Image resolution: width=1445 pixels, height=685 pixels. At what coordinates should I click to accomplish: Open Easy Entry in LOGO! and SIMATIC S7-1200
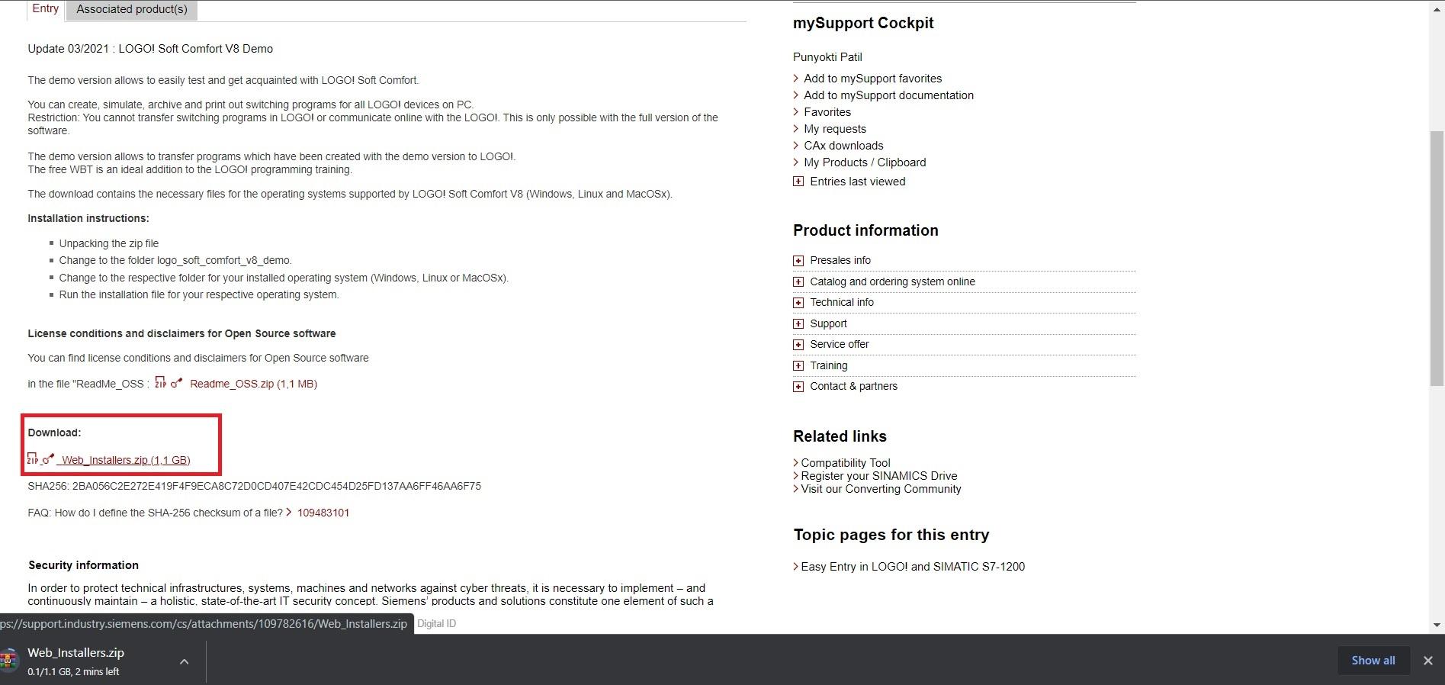(x=913, y=567)
